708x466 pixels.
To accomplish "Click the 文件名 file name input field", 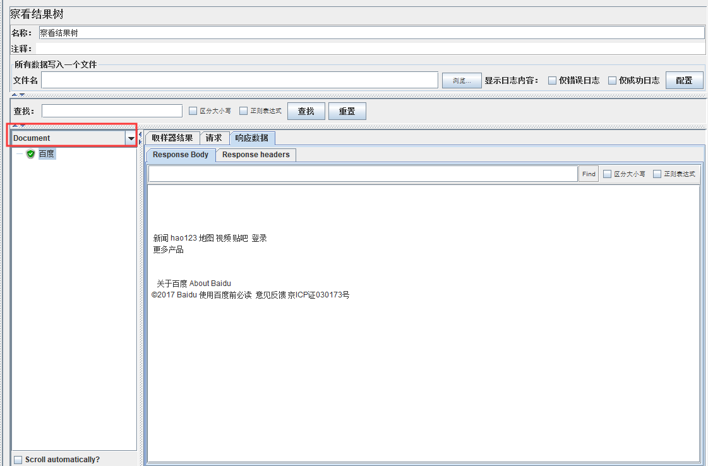I will [240, 80].
